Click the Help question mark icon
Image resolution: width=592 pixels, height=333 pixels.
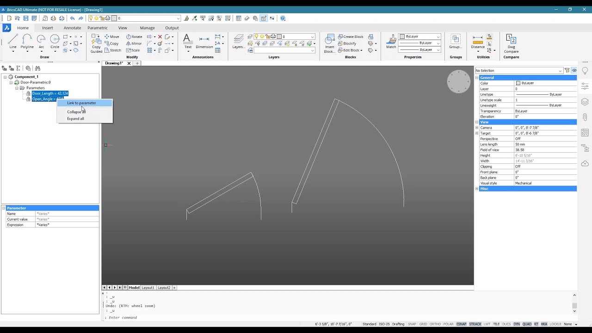click(x=283, y=18)
